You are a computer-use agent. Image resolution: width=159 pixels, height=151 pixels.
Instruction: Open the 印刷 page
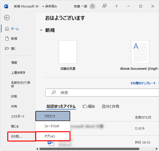click(14, 96)
